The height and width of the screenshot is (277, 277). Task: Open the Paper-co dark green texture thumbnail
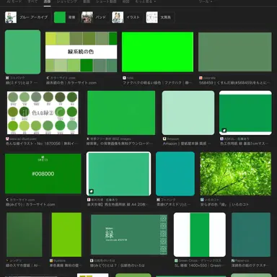(x=251, y=234)
